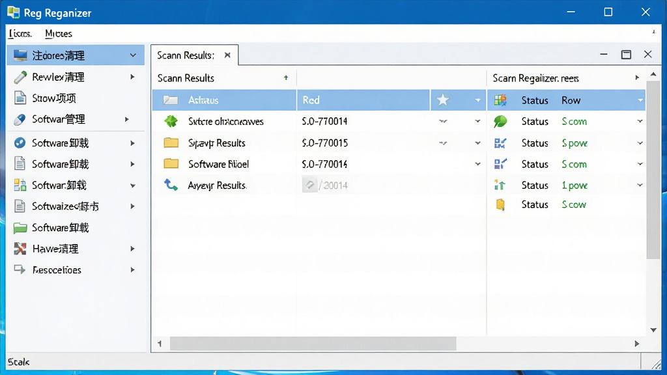Click the pill icon beside Softwar管理

point(20,120)
